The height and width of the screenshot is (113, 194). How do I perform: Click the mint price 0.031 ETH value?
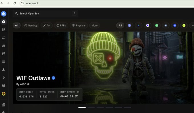click(x=27, y=96)
